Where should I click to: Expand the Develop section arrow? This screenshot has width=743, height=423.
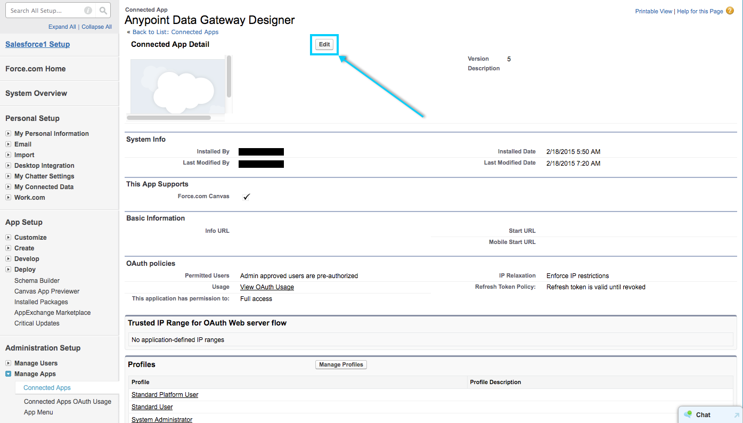click(x=9, y=259)
